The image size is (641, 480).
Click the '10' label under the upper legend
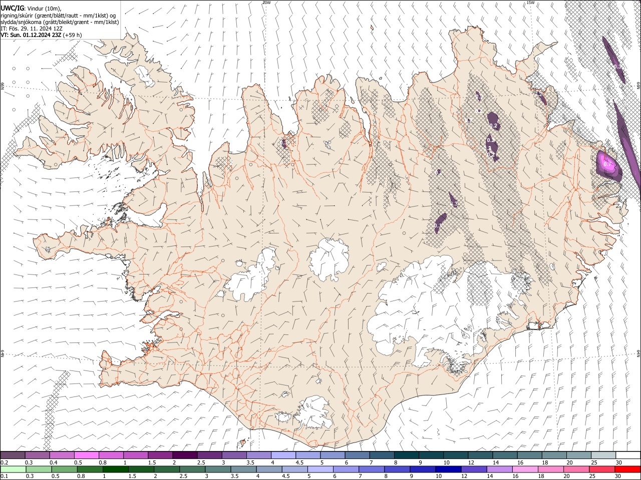click(446, 462)
